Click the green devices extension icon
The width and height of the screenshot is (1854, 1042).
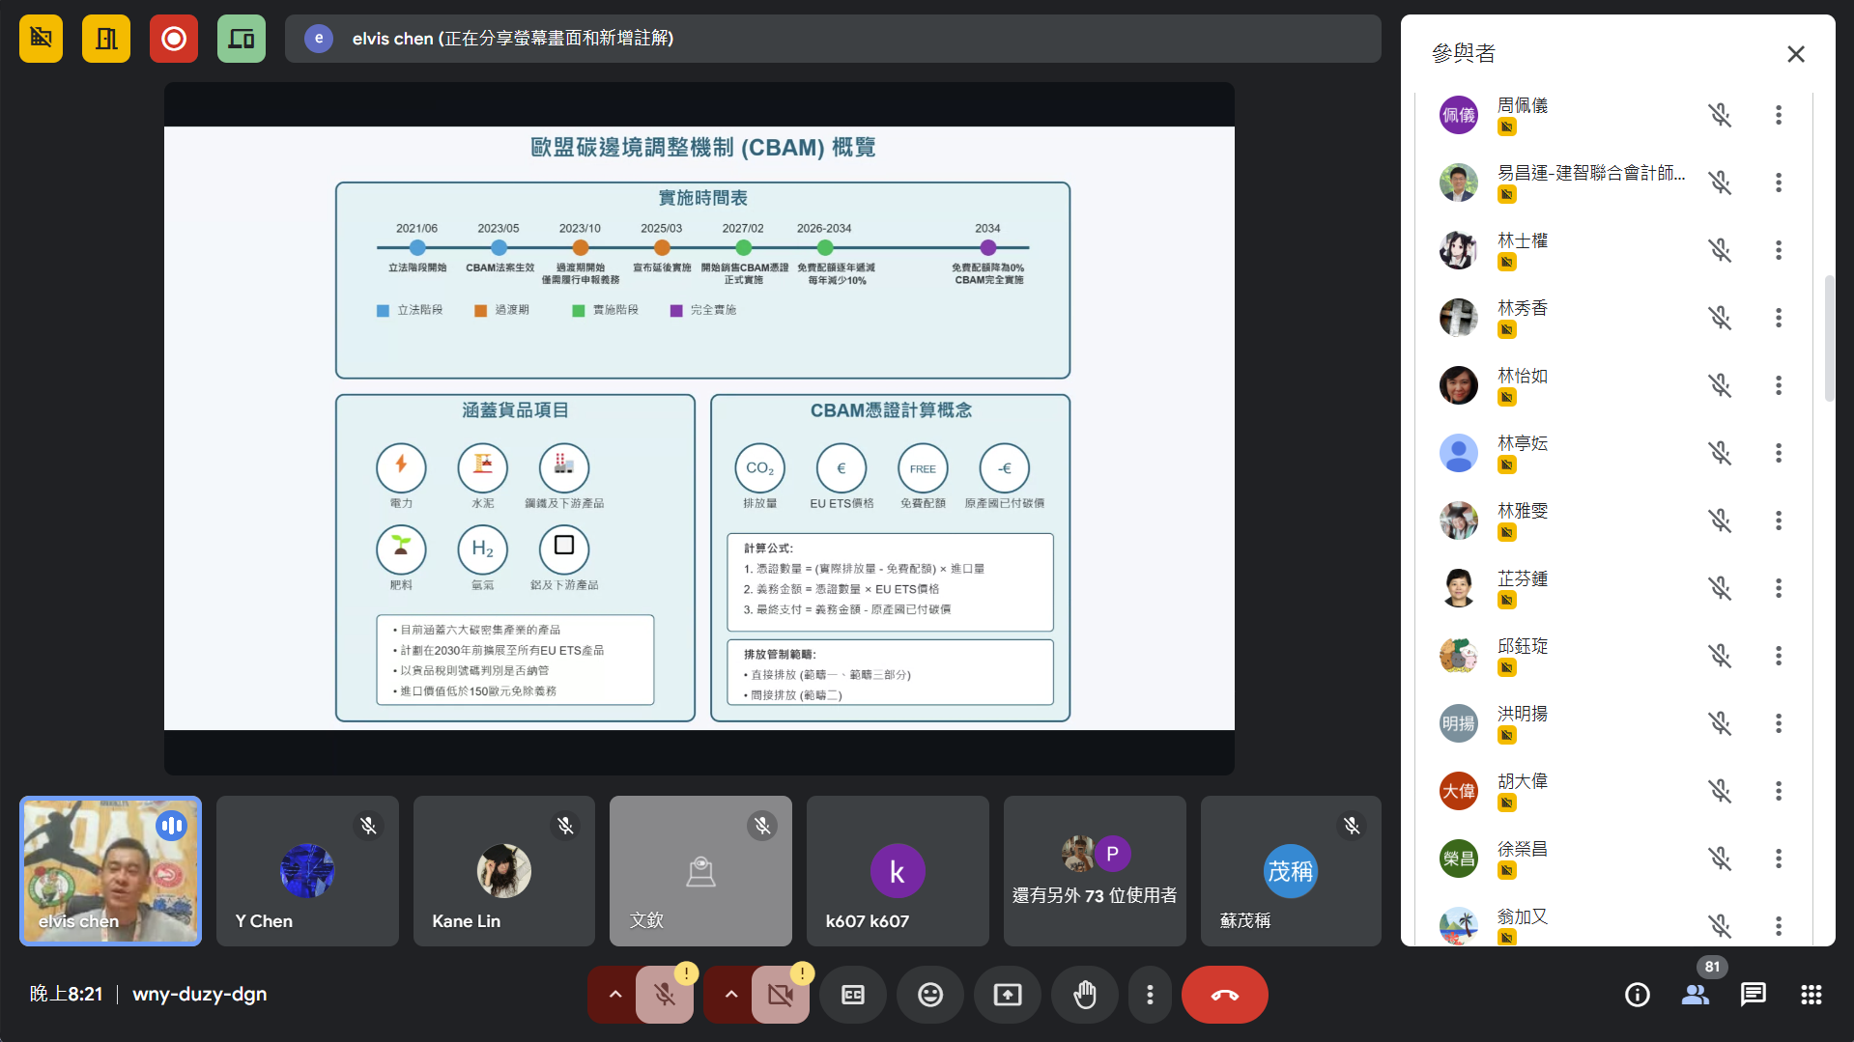tap(242, 39)
